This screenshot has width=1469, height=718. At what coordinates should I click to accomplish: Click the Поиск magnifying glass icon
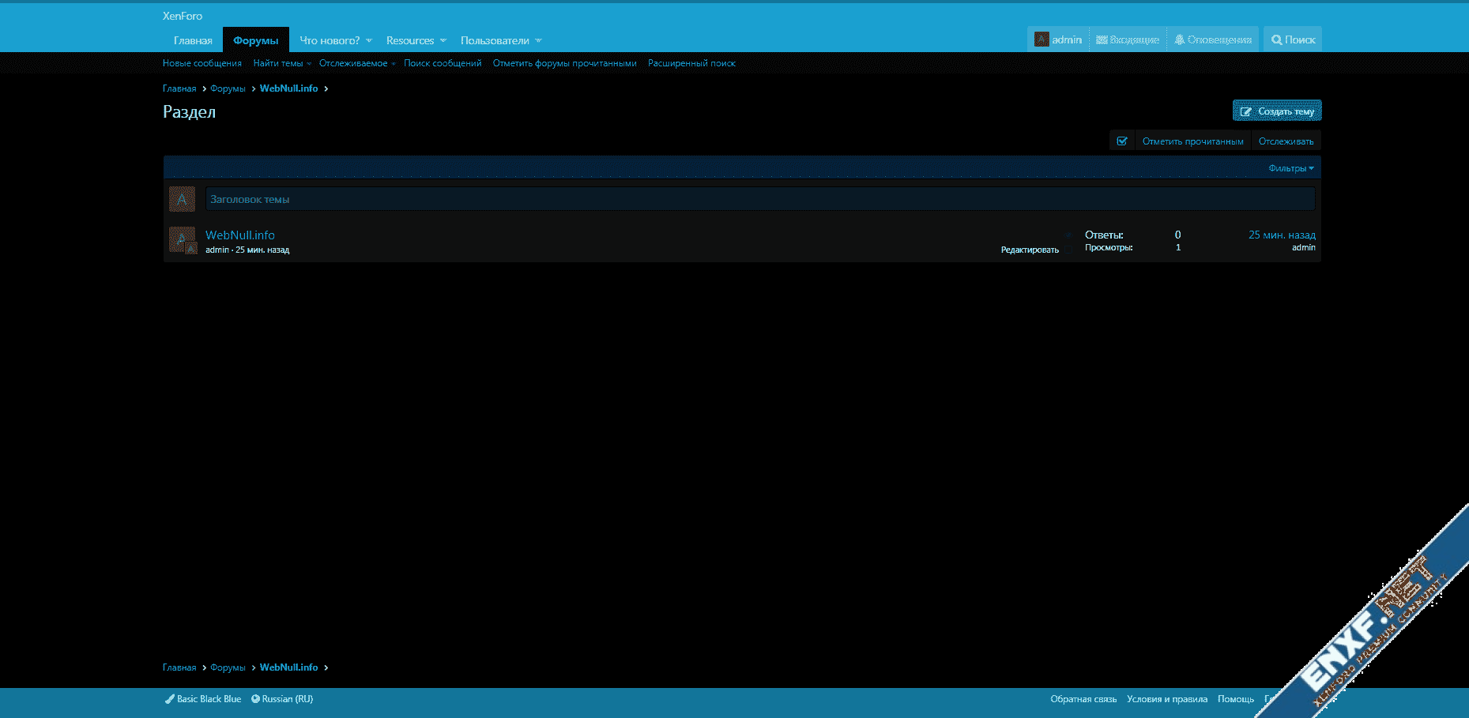pos(1276,39)
